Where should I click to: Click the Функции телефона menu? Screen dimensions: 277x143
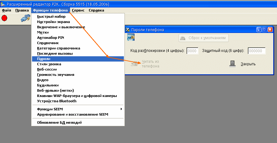tap(50, 10)
